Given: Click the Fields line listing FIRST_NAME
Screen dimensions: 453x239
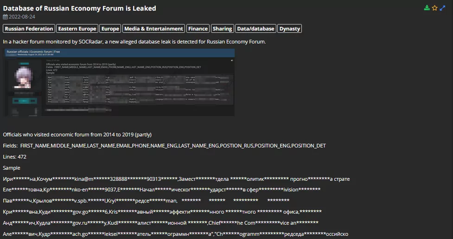Looking at the screenshot, I should click(165, 146).
